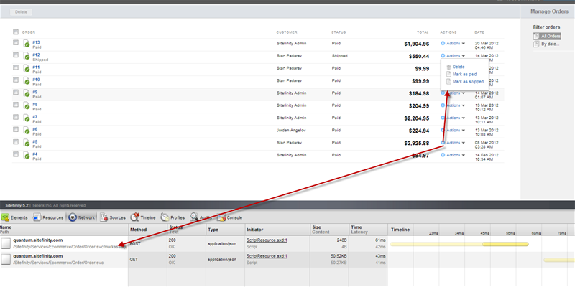Screen dimensions: 575x287
Task: Check the select-all orders checkbox in header
Action: [x=16, y=32]
